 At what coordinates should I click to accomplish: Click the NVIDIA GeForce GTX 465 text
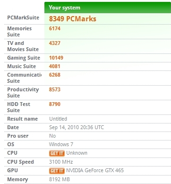[x=95, y=170]
